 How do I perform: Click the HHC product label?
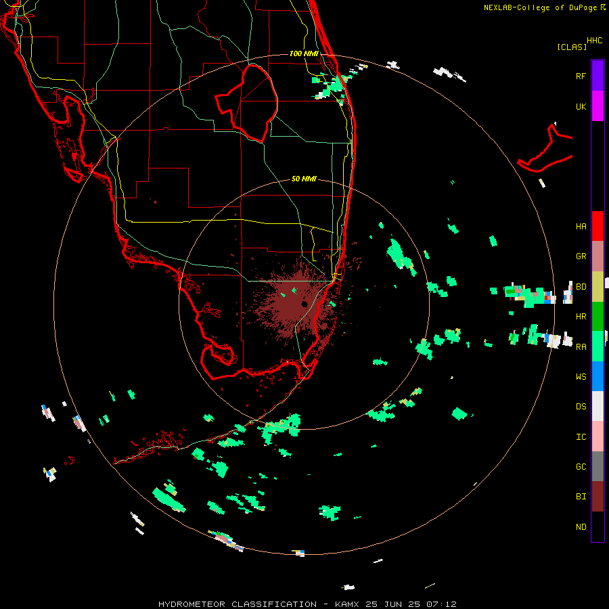point(594,41)
